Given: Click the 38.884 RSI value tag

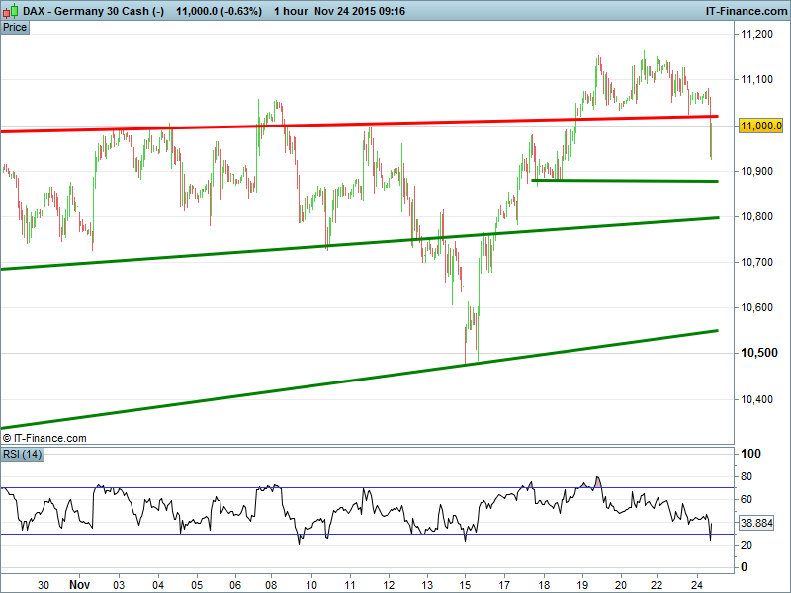Looking at the screenshot, I should click(x=758, y=522).
